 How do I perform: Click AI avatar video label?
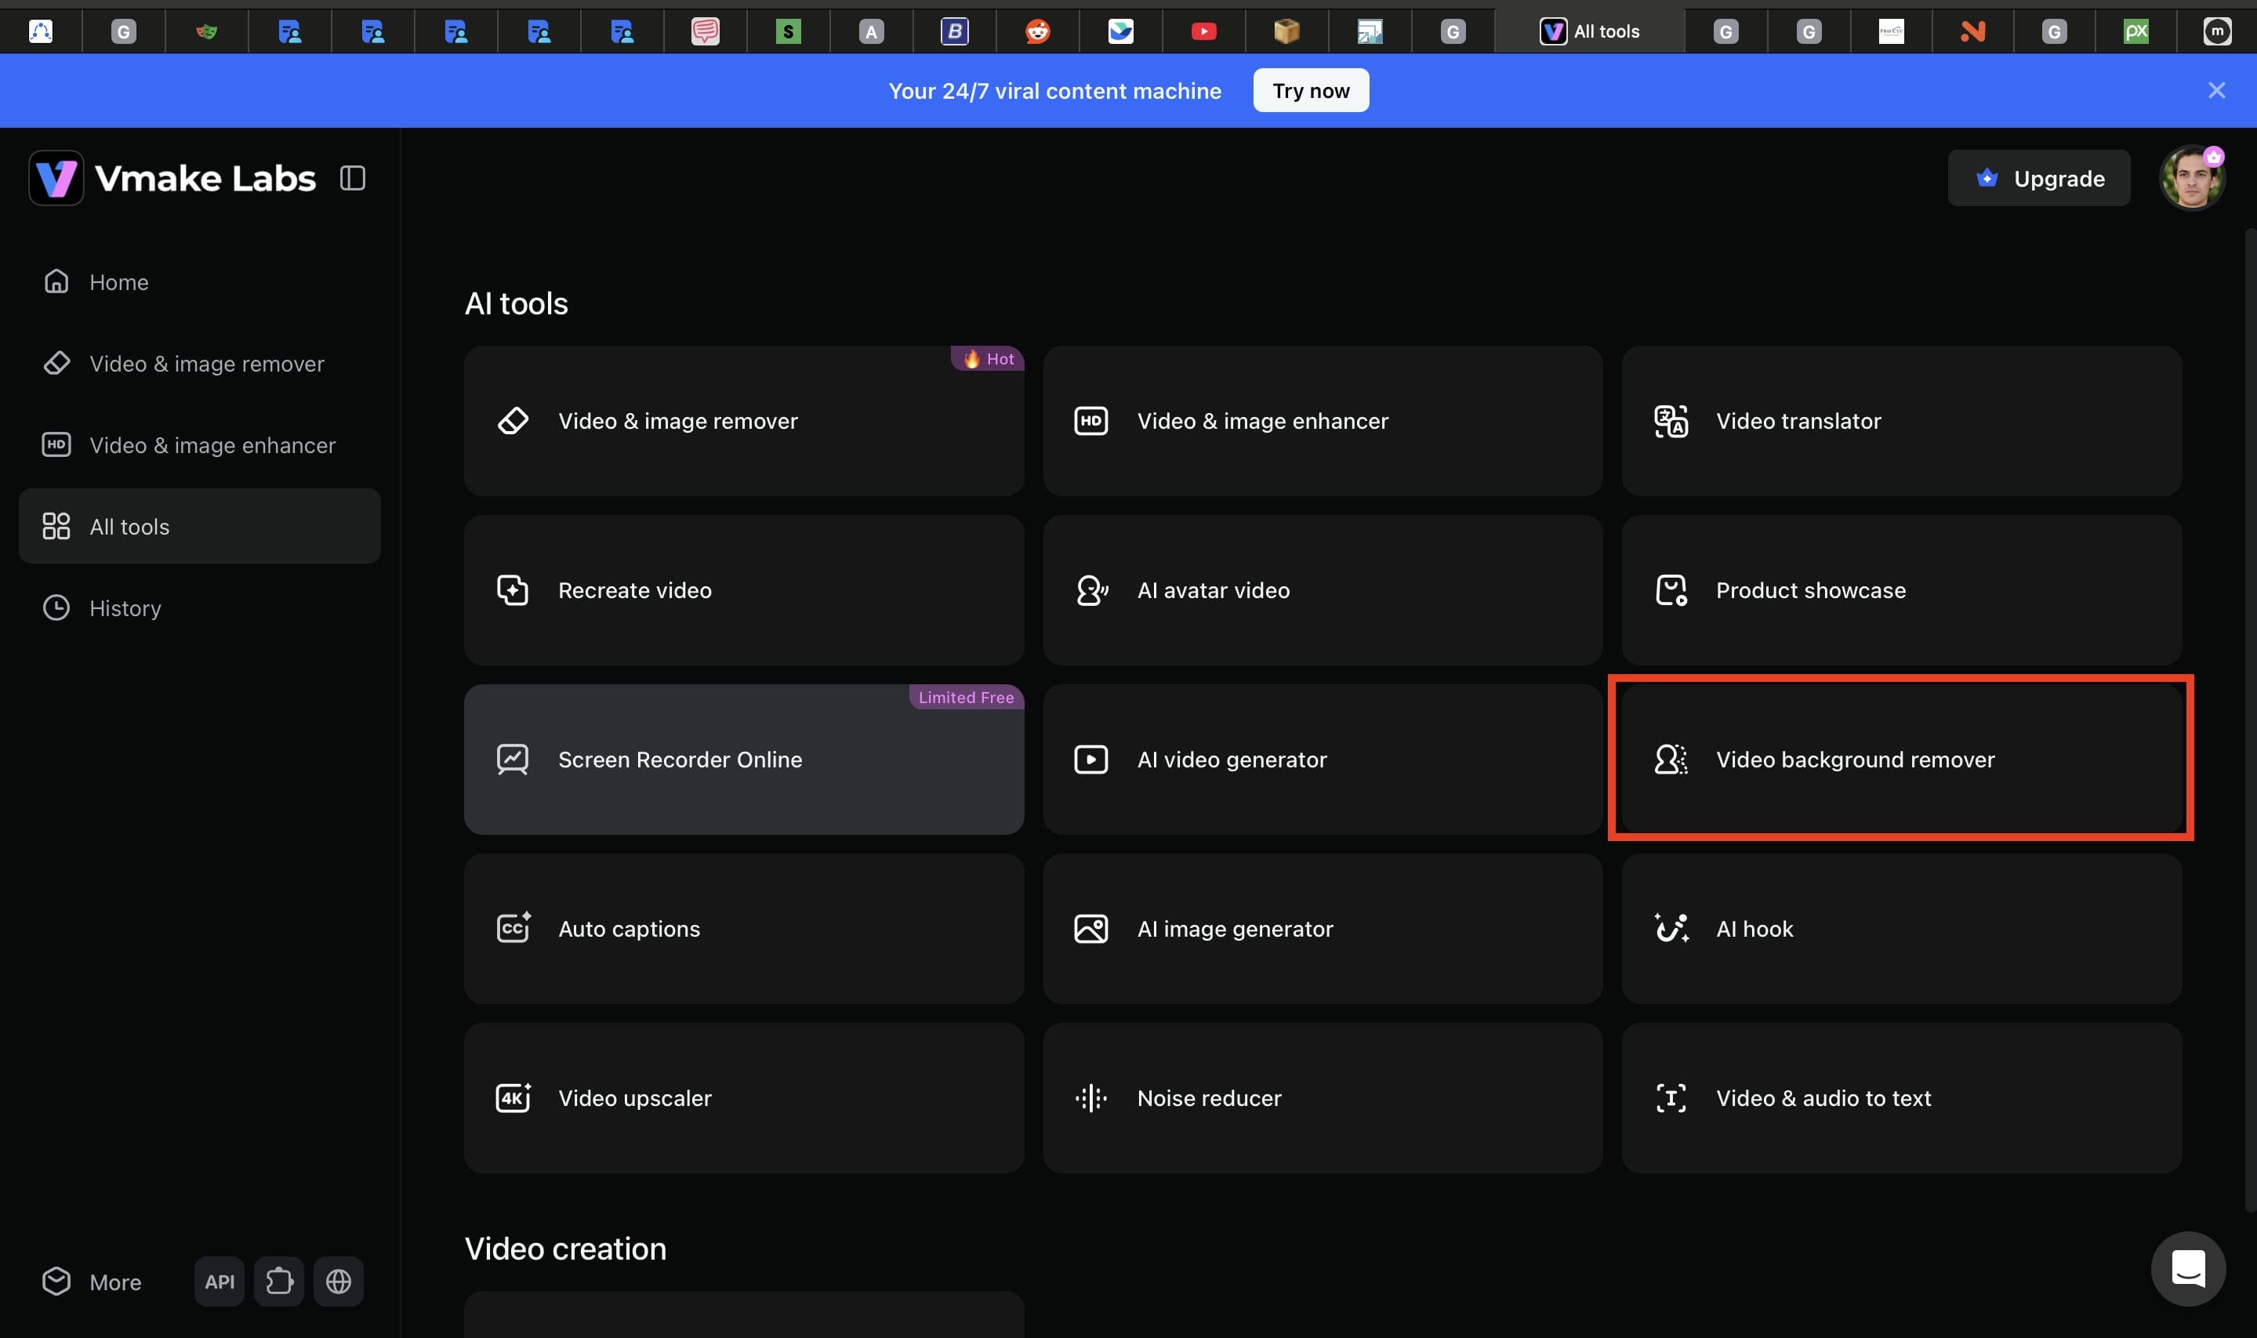pyautogui.click(x=1214, y=590)
